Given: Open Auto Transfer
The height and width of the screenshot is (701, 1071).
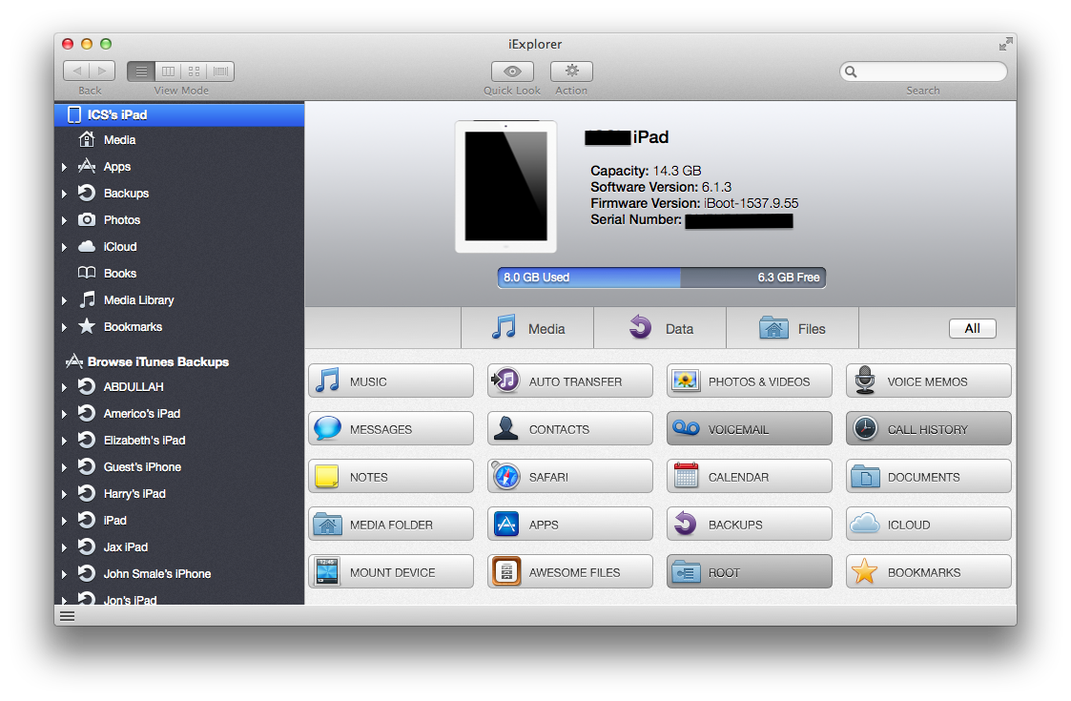Looking at the screenshot, I should (x=570, y=381).
